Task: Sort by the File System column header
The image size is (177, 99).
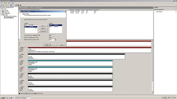Action: (x=33, y=10)
